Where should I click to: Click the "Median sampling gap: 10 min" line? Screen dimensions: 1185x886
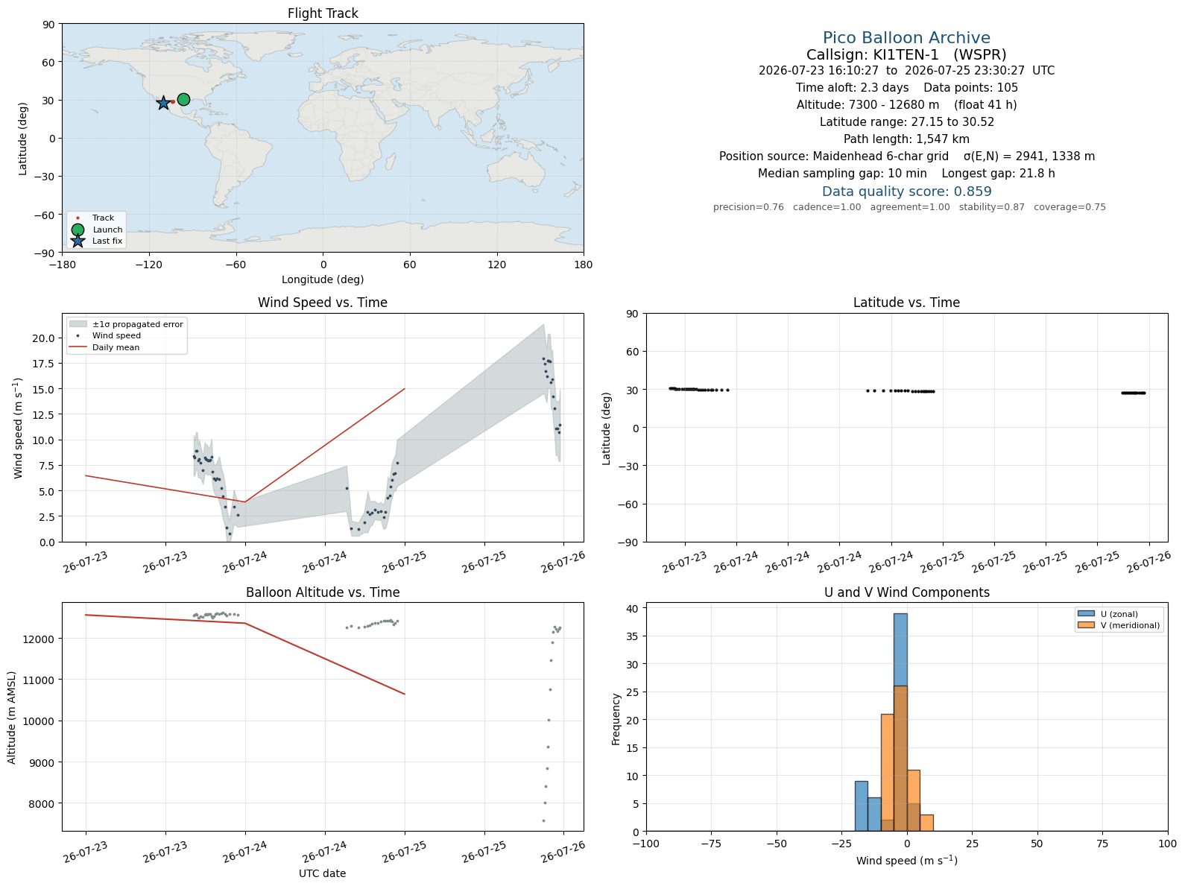tap(906, 174)
